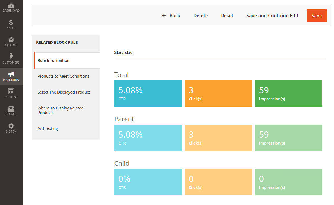Viewport: 334px width, 205px height.
Task: Click the Reset button
Action: (x=227, y=16)
